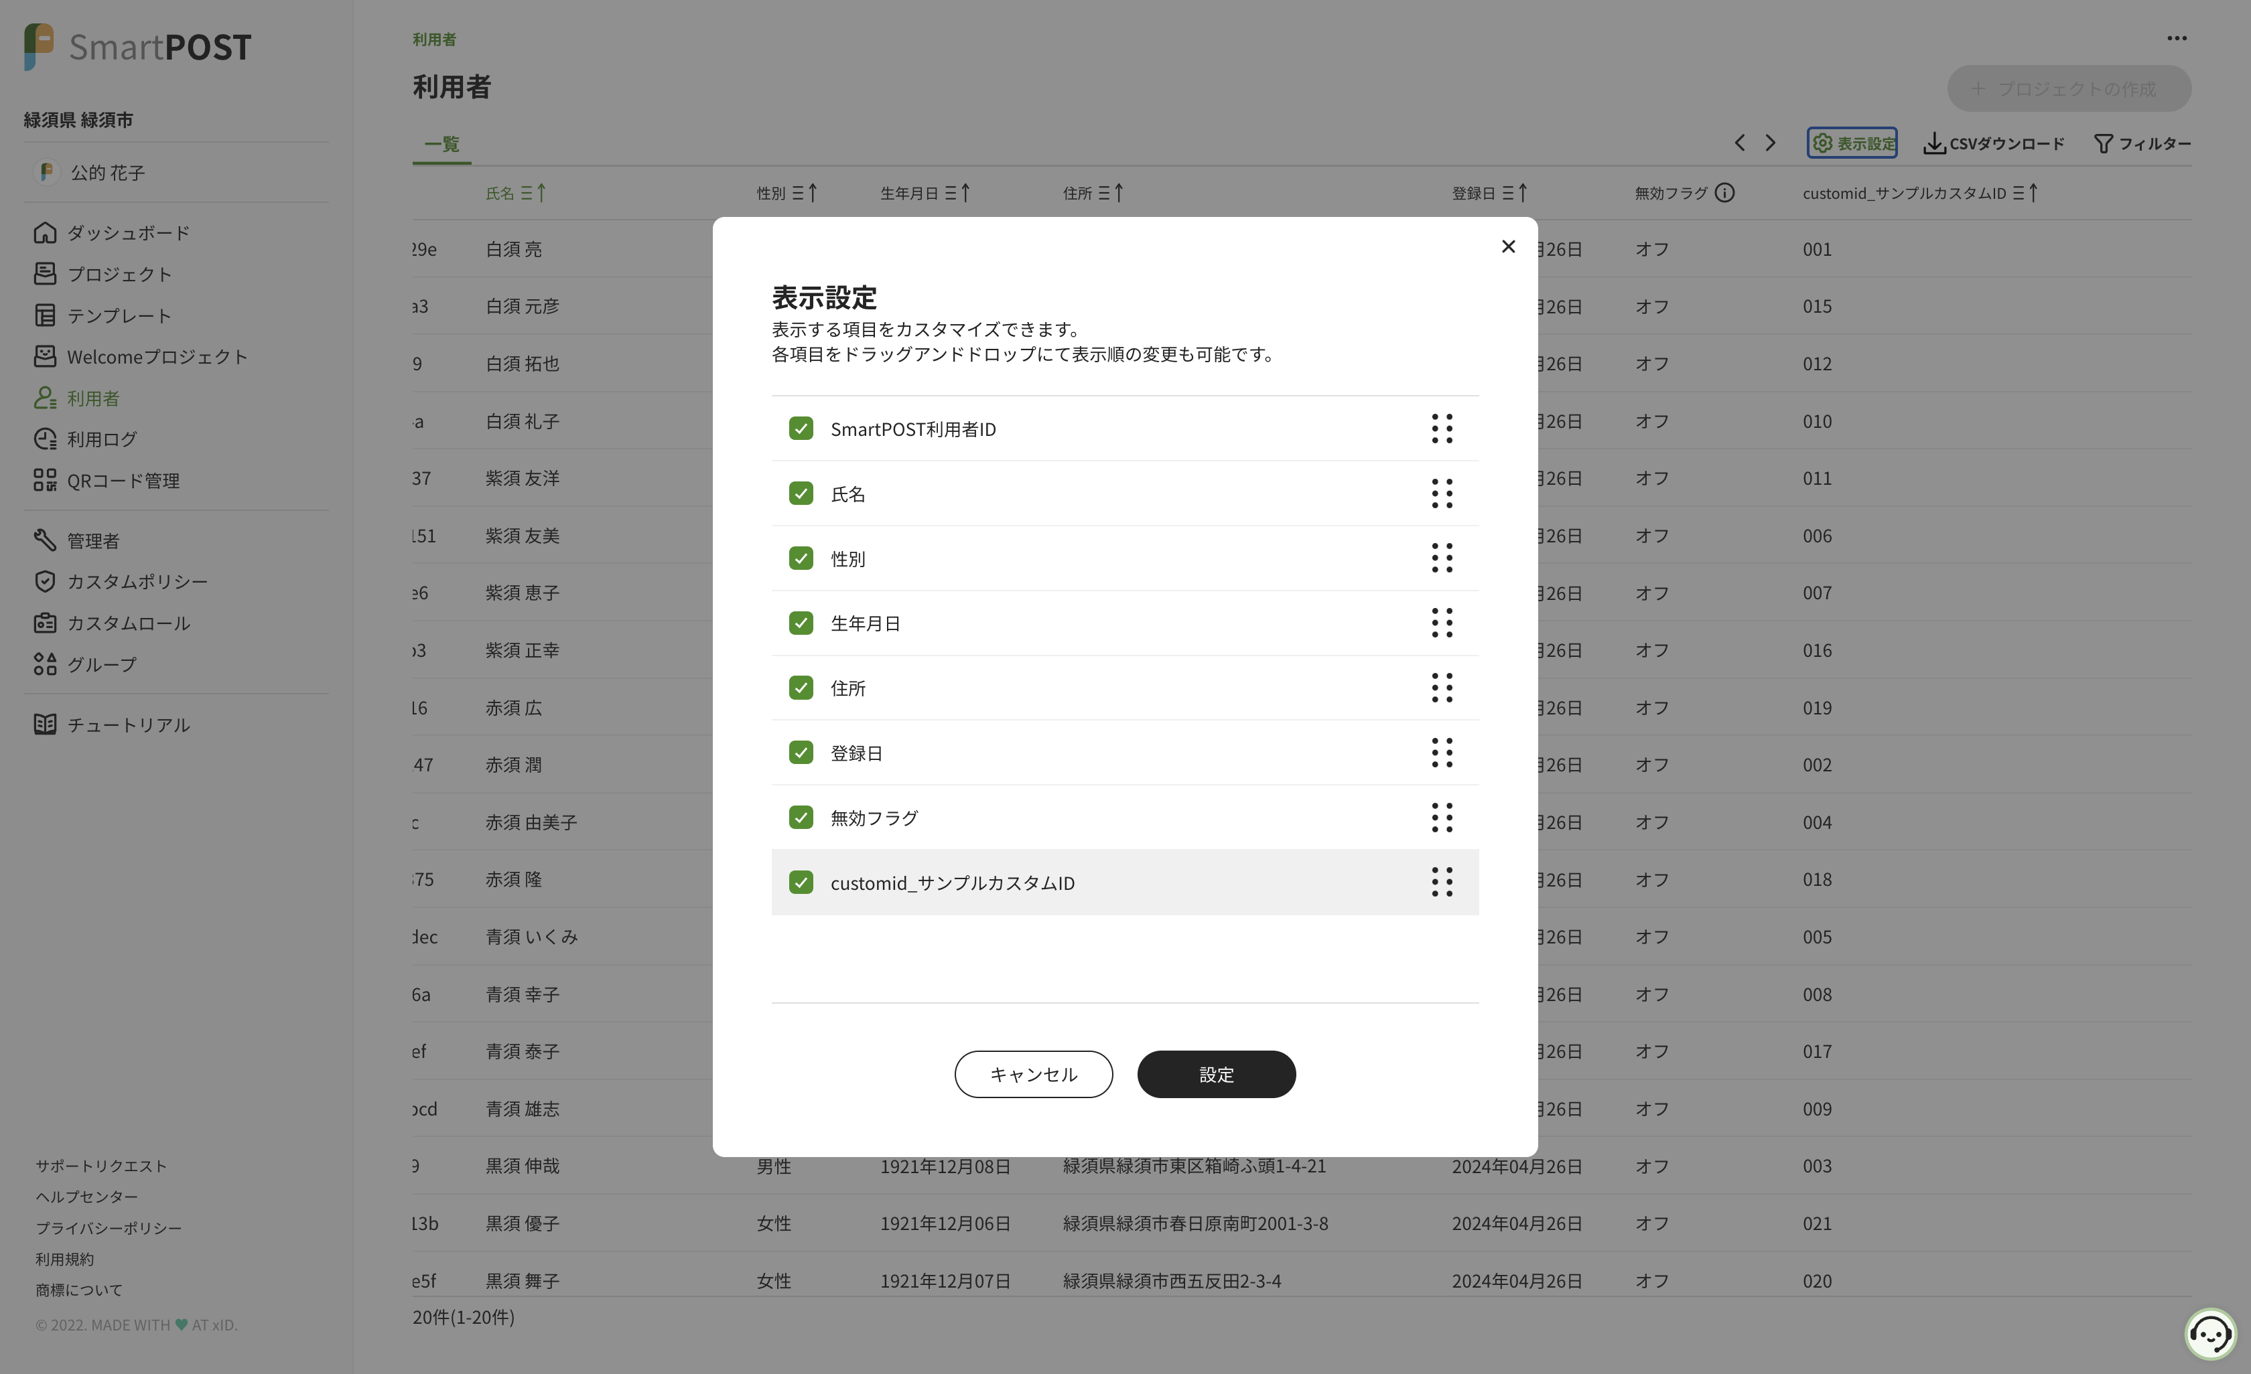Uncheck the 無効フラグ checkbox
2251x1374 pixels.
click(x=801, y=817)
